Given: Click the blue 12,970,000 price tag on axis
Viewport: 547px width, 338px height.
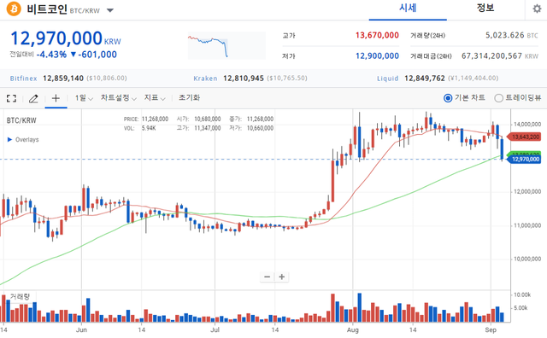Looking at the screenshot, I should click(524, 160).
